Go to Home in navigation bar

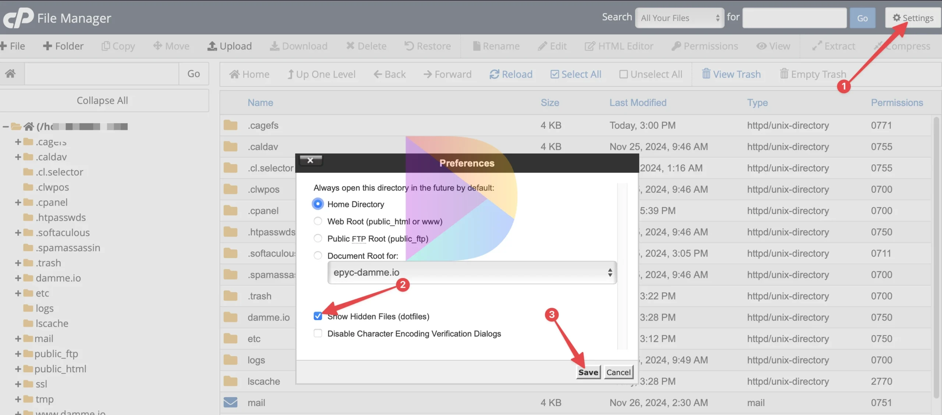pos(249,74)
